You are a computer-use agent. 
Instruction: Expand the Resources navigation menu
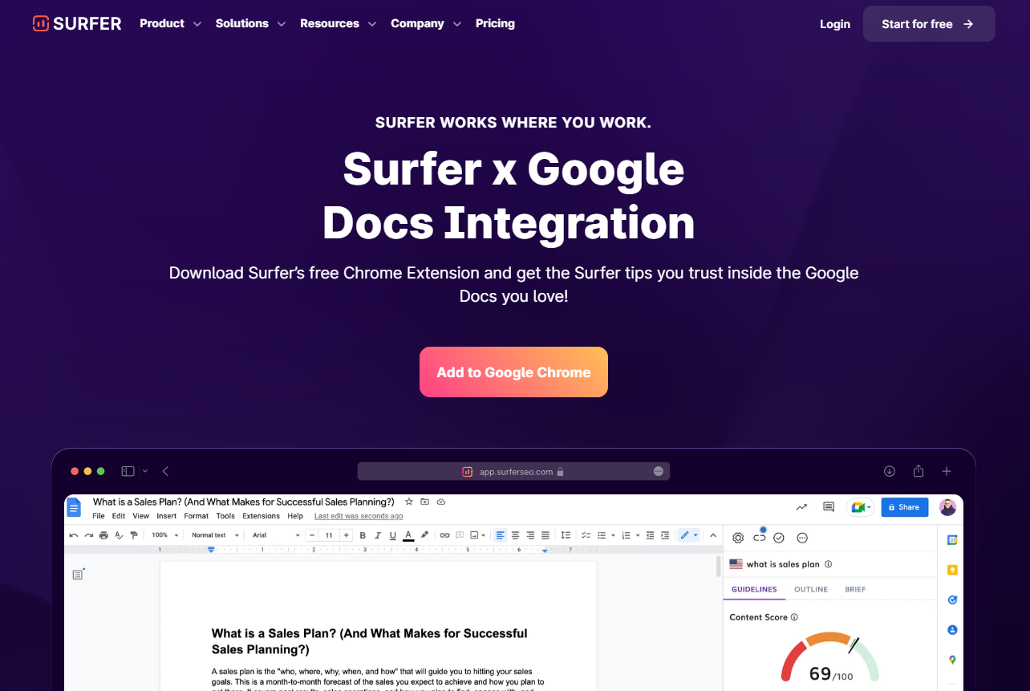[x=338, y=23]
